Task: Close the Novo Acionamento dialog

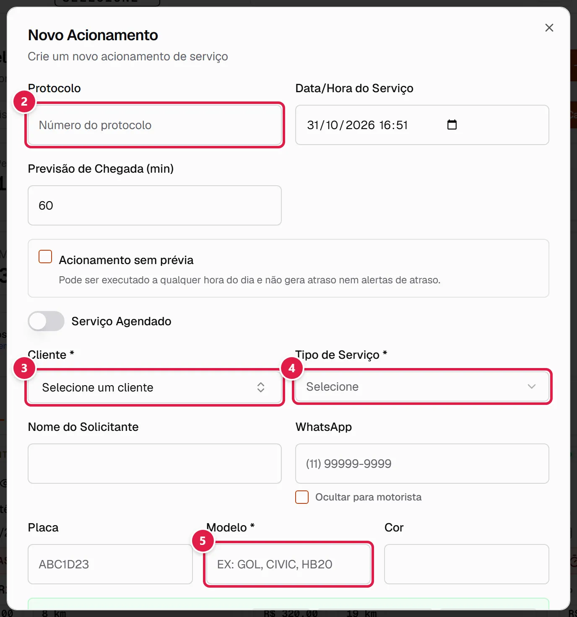Action: (x=549, y=28)
